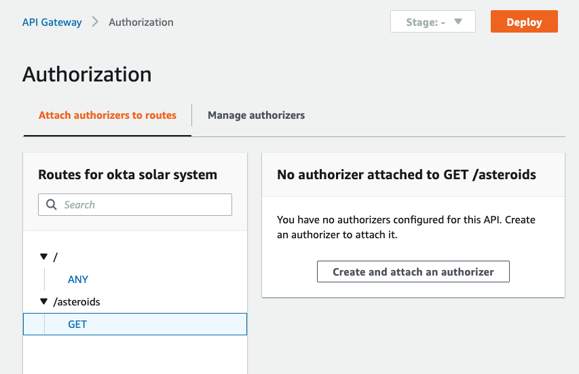Image resolution: width=579 pixels, height=374 pixels.
Task: Click the /asteroids route label
Action: 77,302
